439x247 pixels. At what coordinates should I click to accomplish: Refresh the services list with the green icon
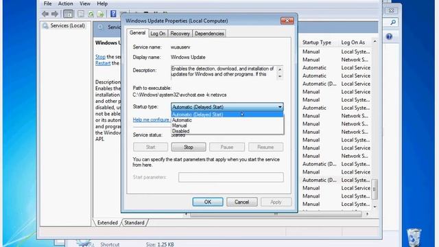tap(91, 14)
